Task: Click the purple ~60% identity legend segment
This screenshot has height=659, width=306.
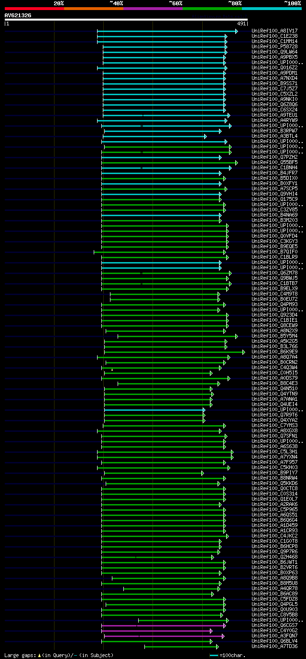Action: (153, 9)
